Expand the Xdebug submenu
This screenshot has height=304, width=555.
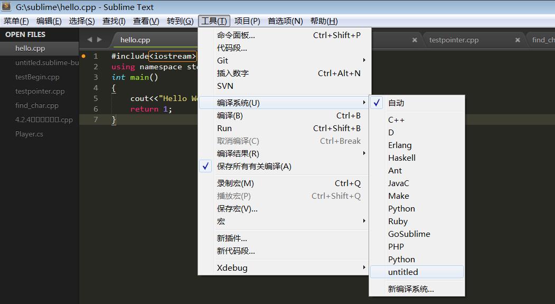(x=285, y=268)
